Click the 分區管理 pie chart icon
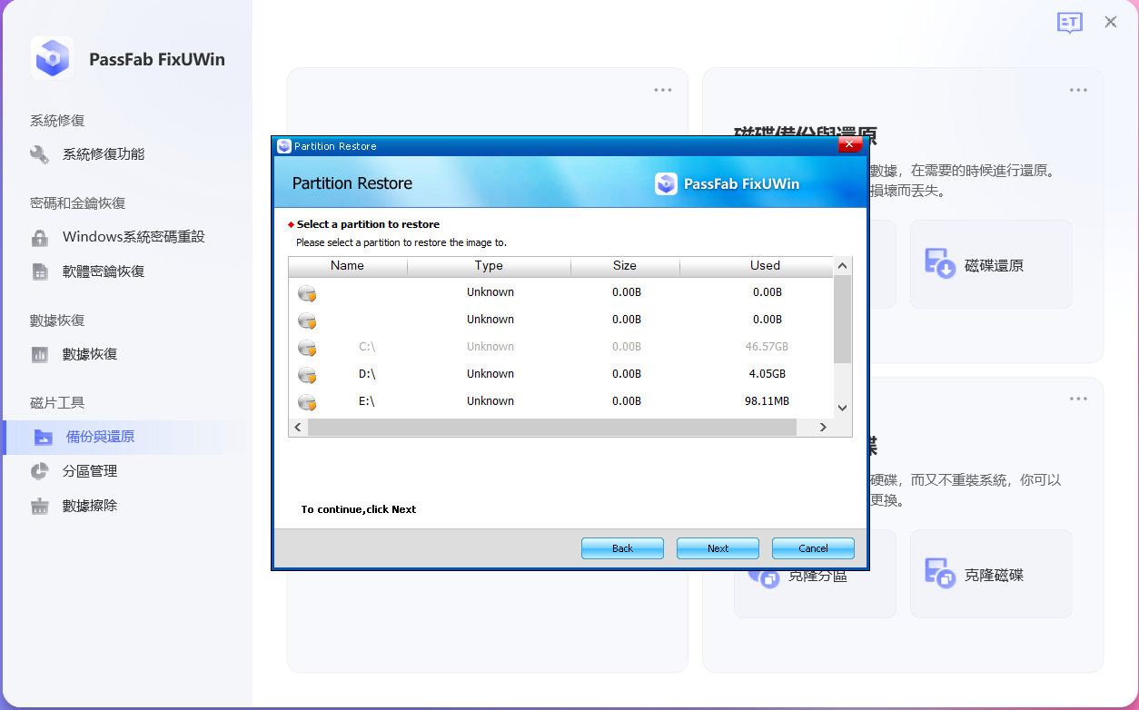 (x=40, y=471)
